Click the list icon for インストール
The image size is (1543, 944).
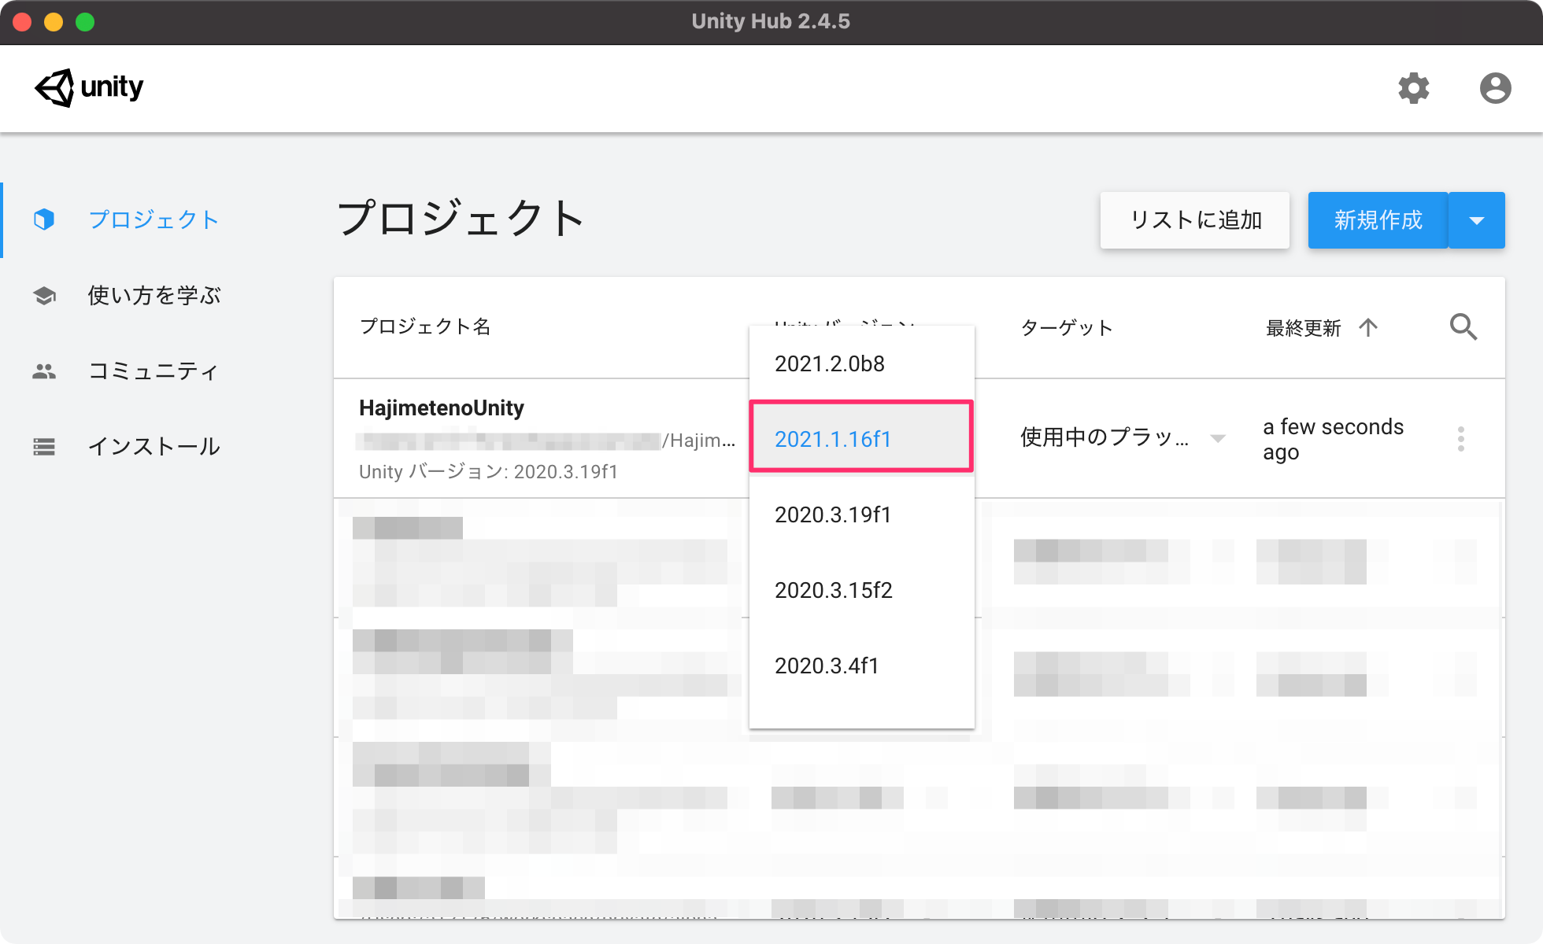click(44, 447)
